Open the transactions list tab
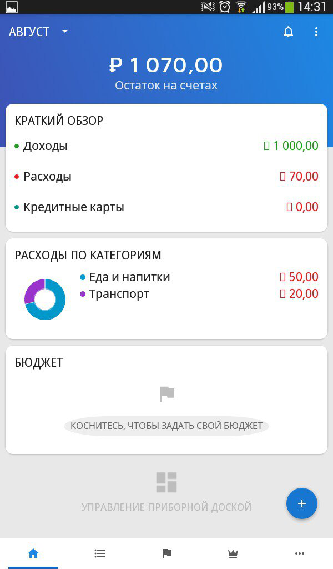 (x=100, y=553)
